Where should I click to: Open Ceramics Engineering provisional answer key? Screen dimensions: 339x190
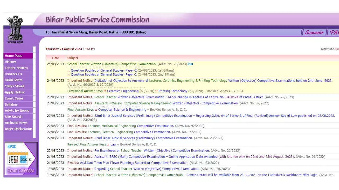(123, 91)
